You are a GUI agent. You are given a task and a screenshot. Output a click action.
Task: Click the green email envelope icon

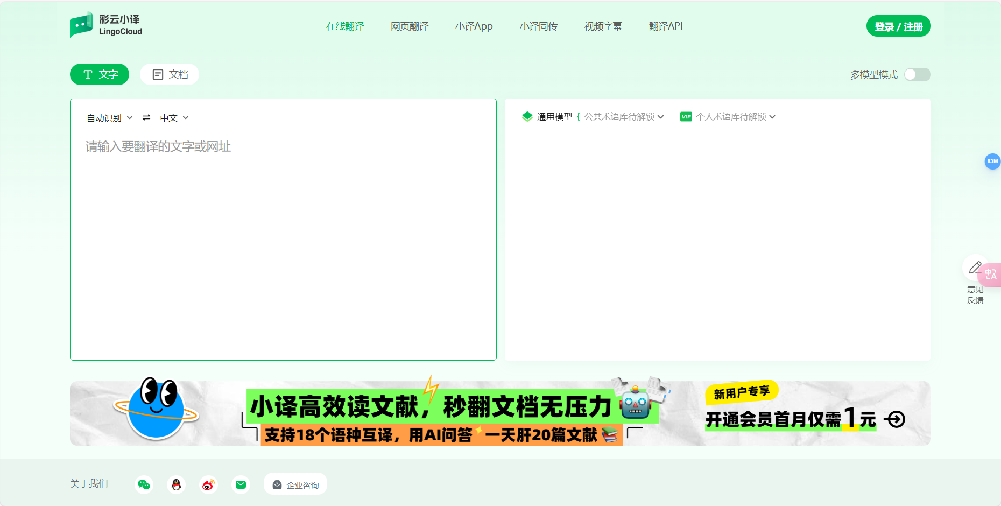click(x=241, y=484)
